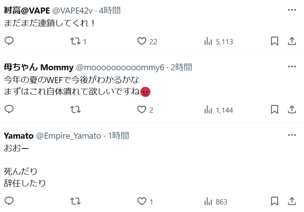Open the @mooooooooommy6 profile handle

pyautogui.click(x=120, y=67)
